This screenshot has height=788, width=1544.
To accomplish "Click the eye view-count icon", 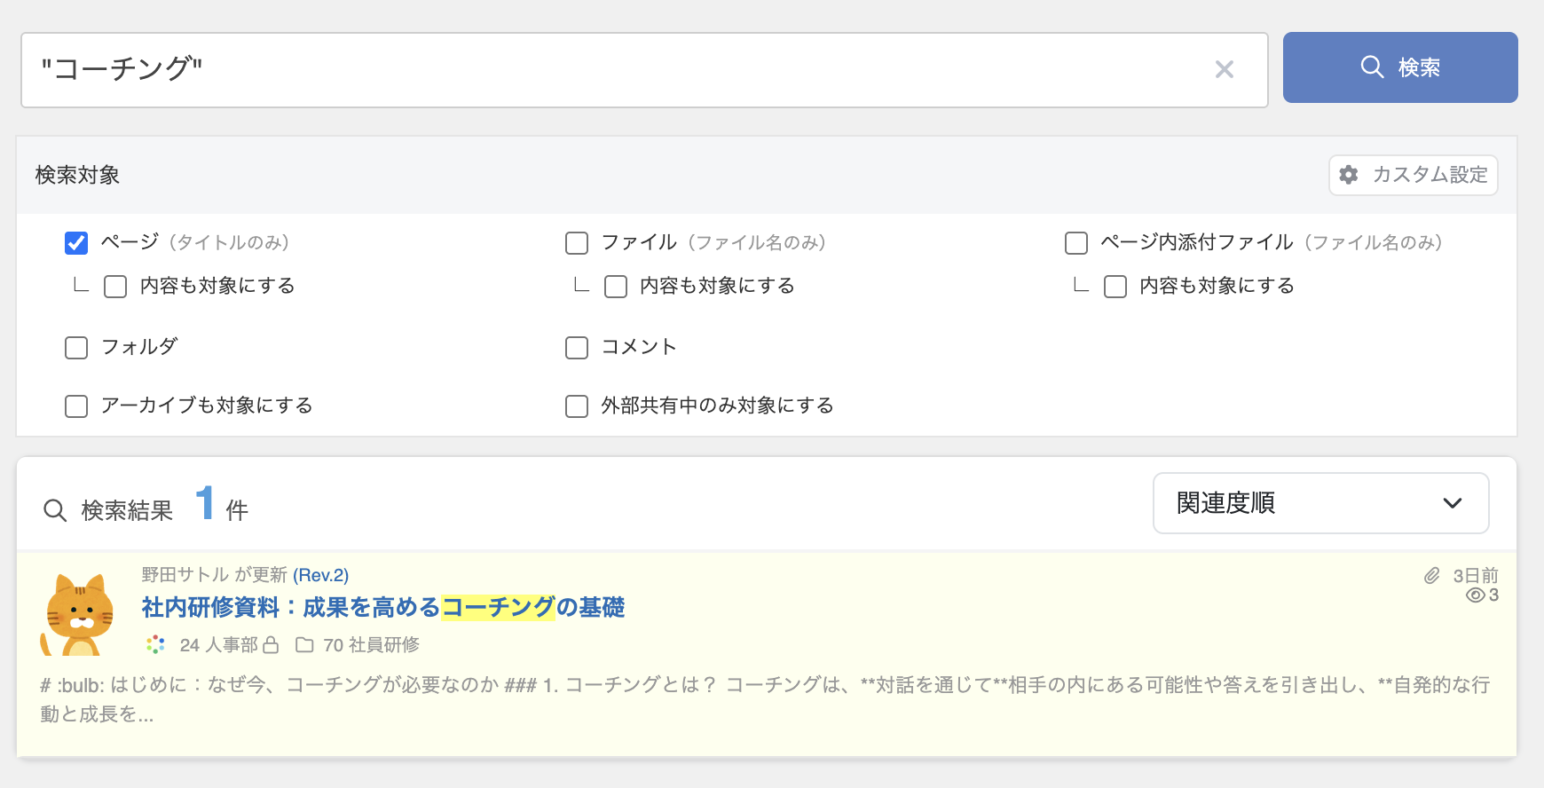I will coord(1475,595).
